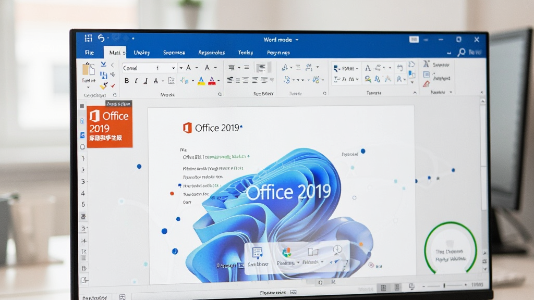Viewport: 534px width, 300px height.
Task: Click the third view icon left of zoom slider
Action: (411, 287)
